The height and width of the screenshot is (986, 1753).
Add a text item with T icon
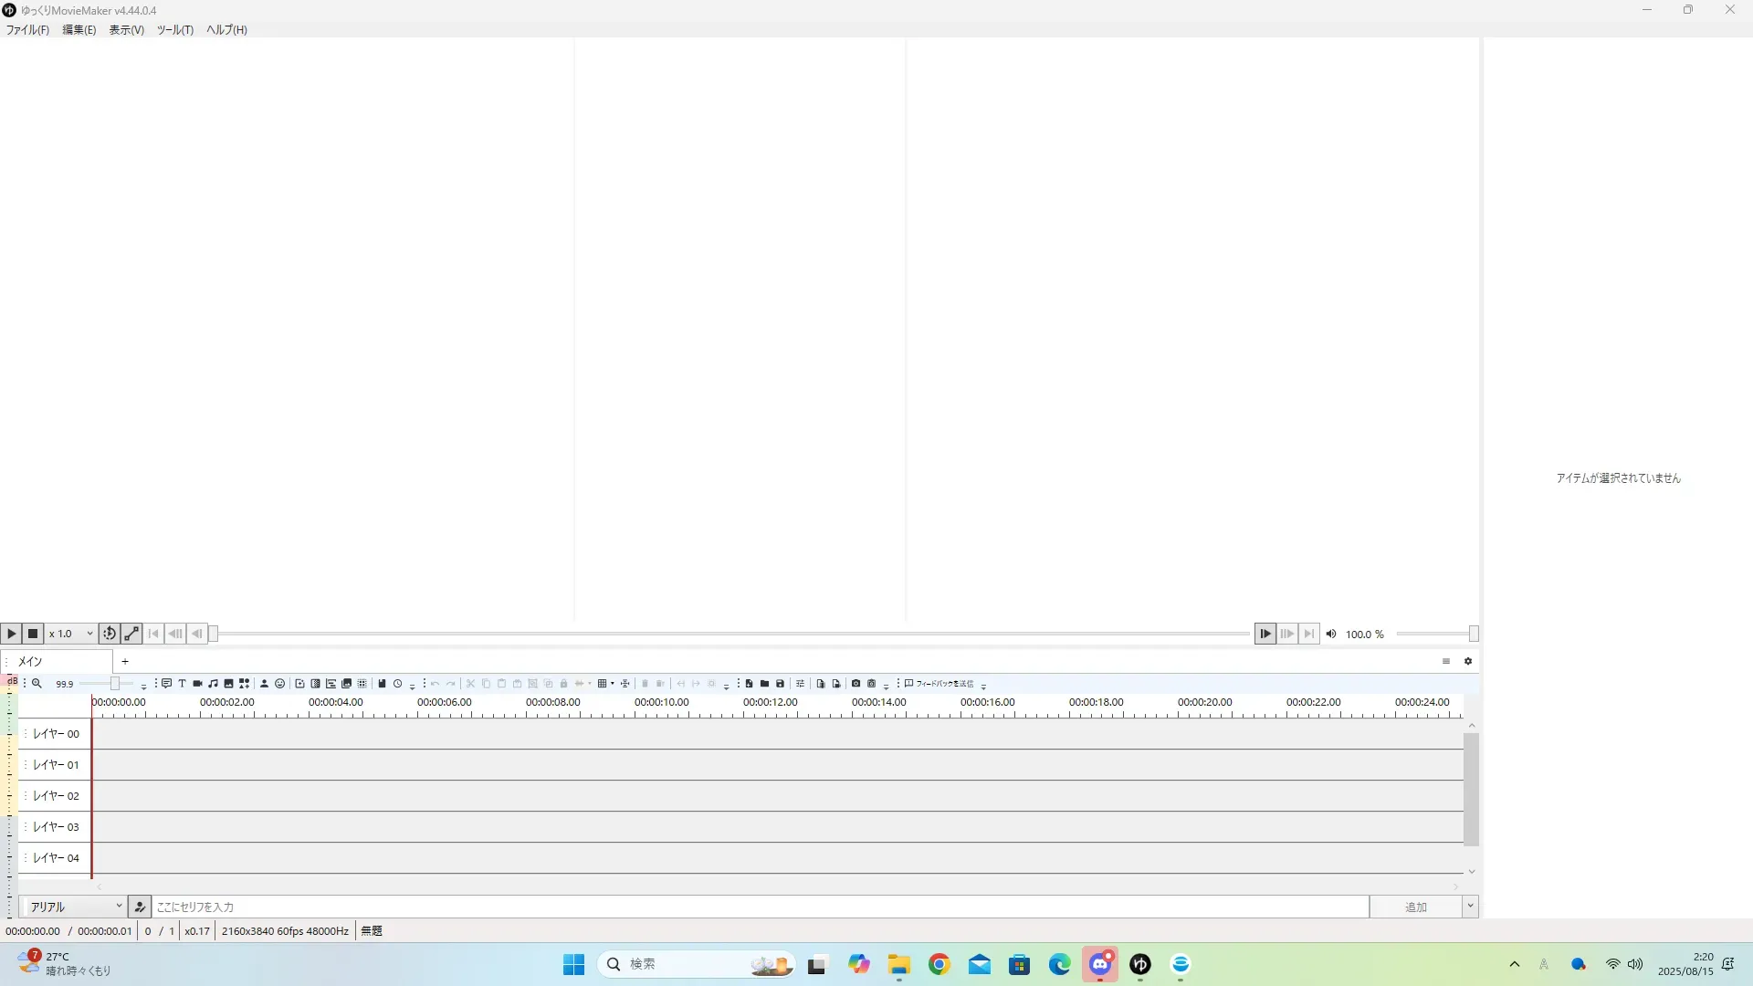pos(182,683)
